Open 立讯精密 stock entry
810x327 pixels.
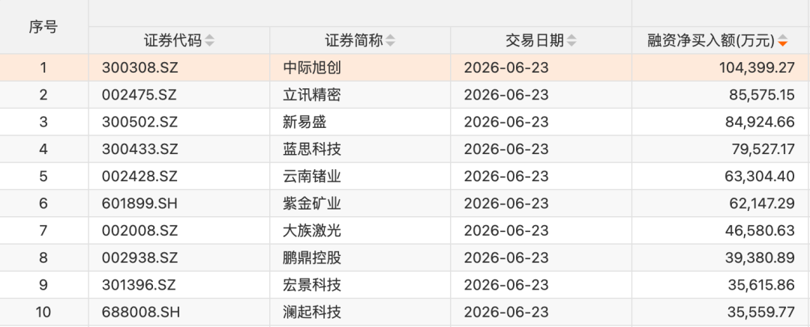[x=312, y=95]
